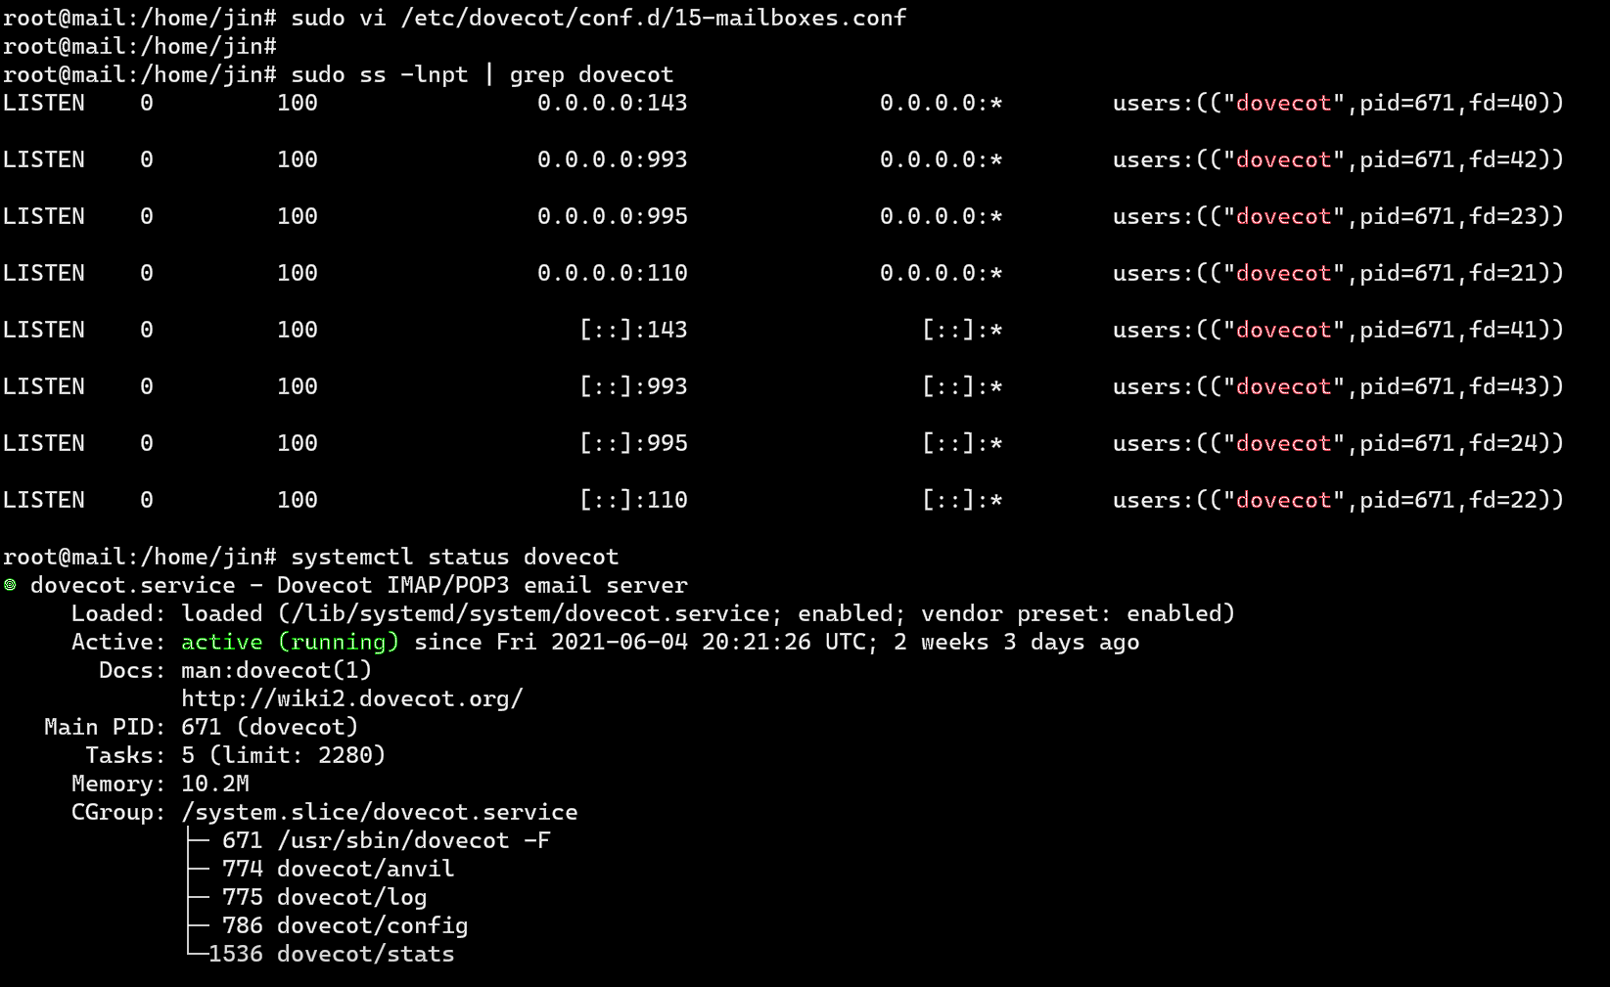Click the 'man:dovecot(1)' docs entry
Image resolution: width=1610 pixels, height=987 pixels.
point(277,670)
